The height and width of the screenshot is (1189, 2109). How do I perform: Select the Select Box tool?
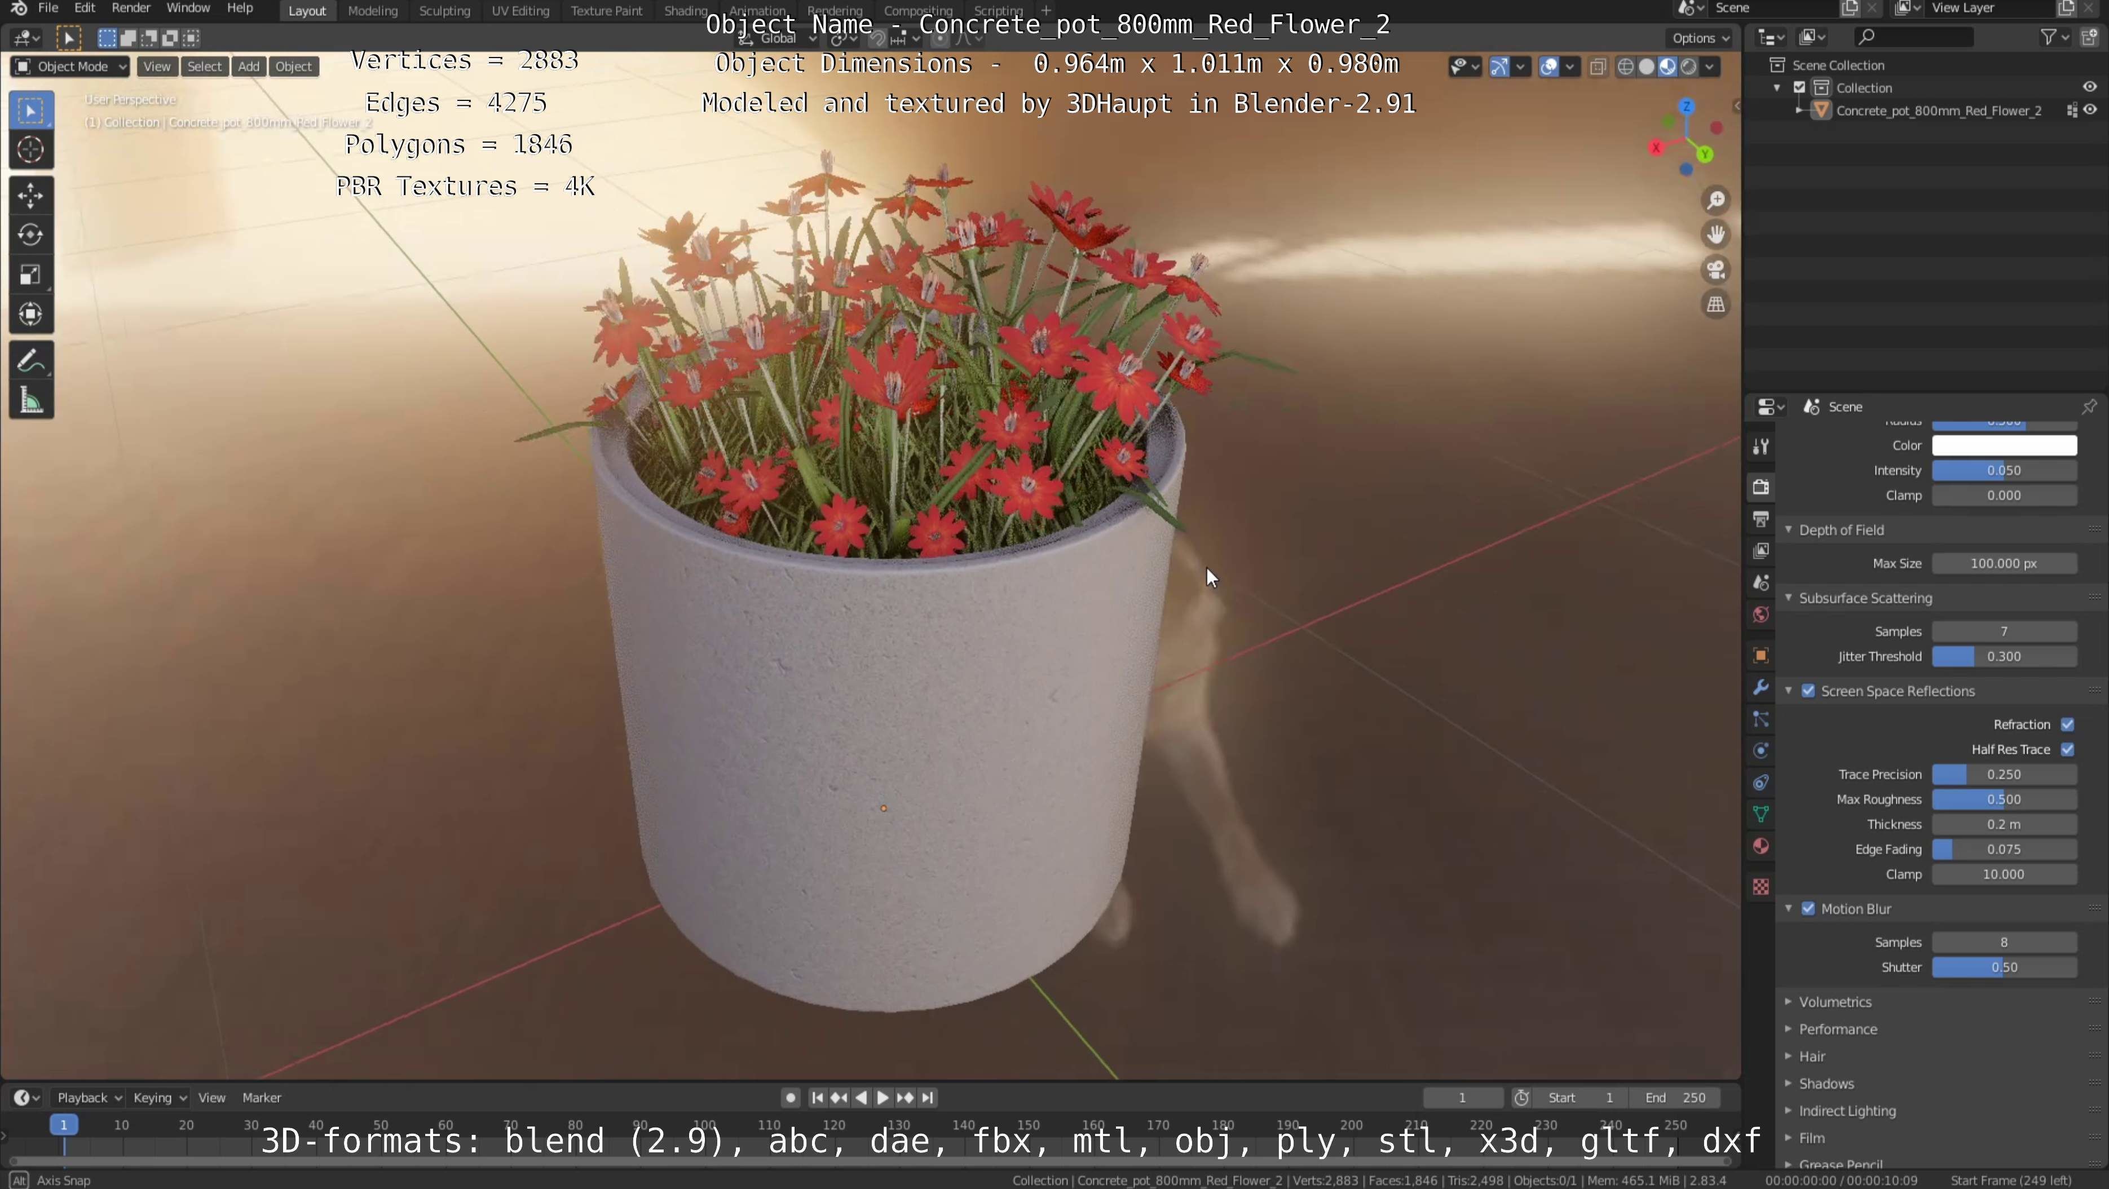point(31,110)
